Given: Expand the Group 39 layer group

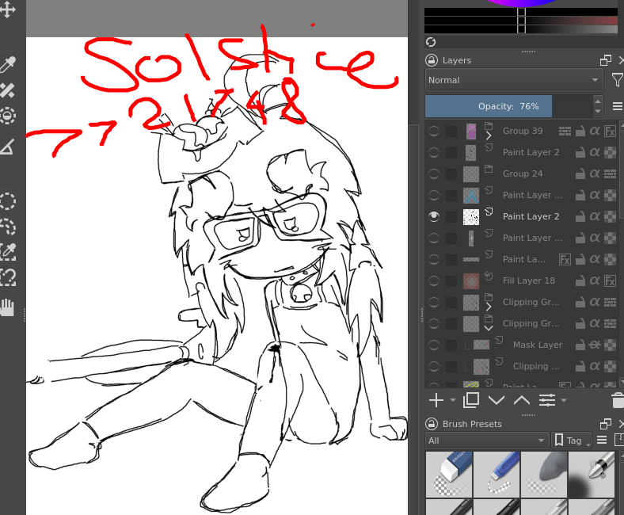Looking at the screenshot, I should [489, 135].
